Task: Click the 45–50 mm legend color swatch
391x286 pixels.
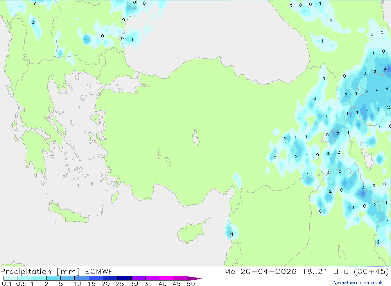Action: click(181, 278)
